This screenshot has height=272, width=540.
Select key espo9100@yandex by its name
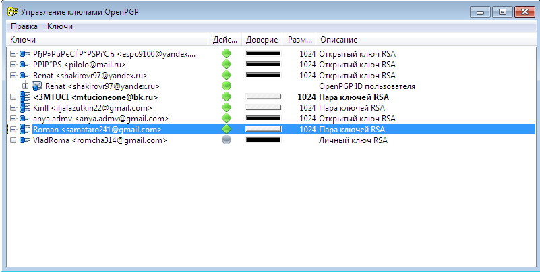[115, 54]
